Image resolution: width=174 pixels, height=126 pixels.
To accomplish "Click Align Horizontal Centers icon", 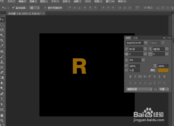I will 90,8.
